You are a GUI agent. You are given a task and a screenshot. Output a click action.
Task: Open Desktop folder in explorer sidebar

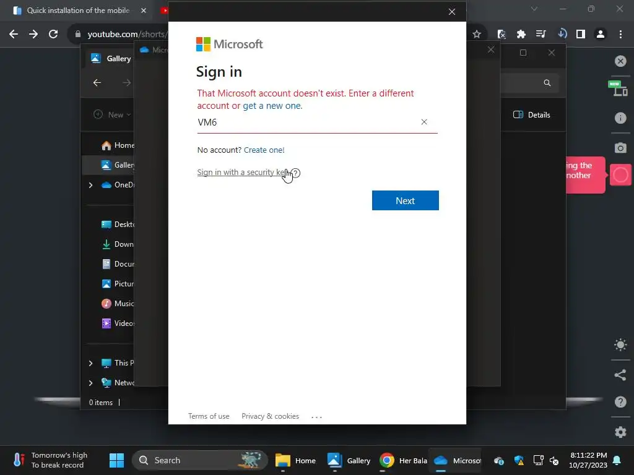coord(118,225)
